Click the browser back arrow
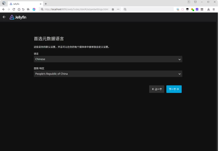Image resolution: width=219 pixels, height=151 pixels. [4, 10]
